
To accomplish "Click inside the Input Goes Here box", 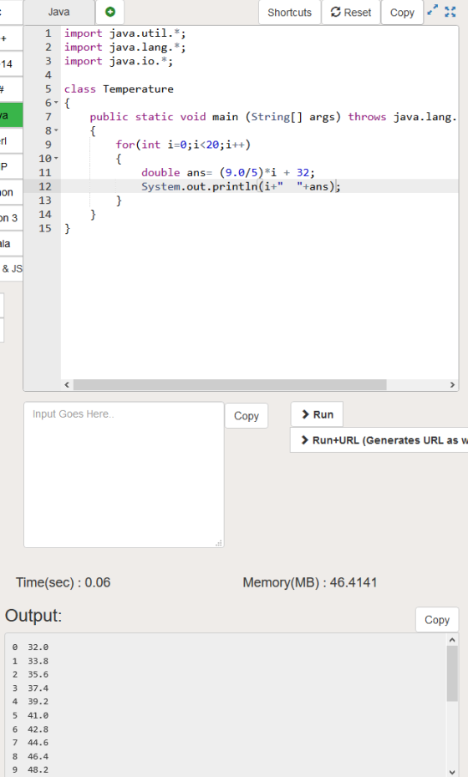I will (x=124, y=475).
